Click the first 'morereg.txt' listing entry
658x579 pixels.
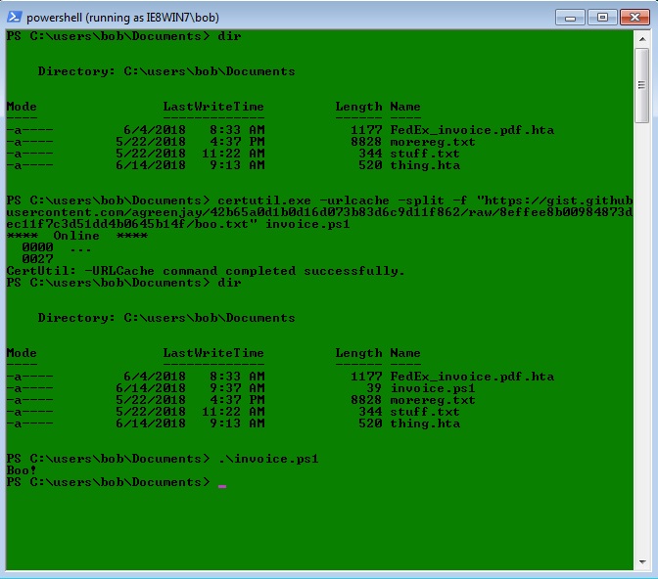pos(433,142)
